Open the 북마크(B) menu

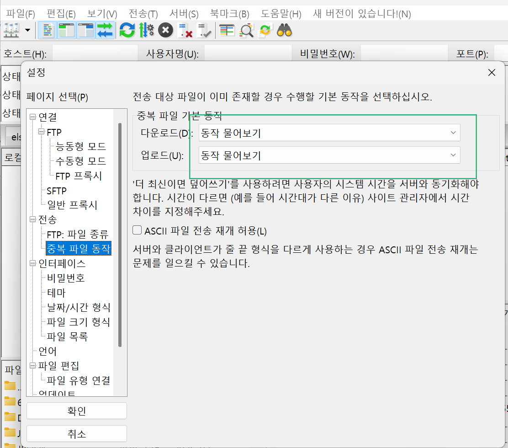coord(229,14)
